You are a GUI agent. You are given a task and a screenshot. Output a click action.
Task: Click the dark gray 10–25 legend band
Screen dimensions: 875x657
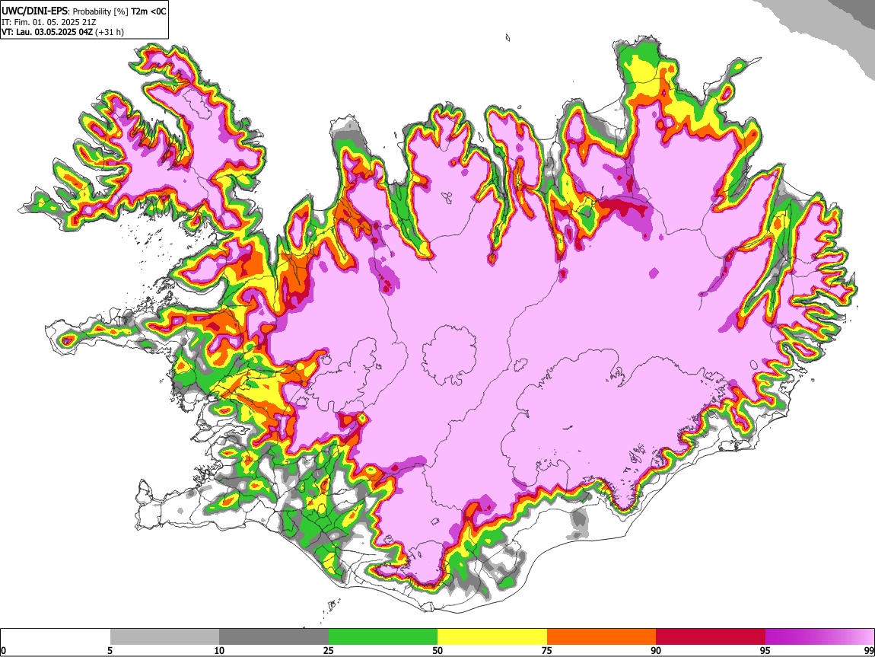274,636
